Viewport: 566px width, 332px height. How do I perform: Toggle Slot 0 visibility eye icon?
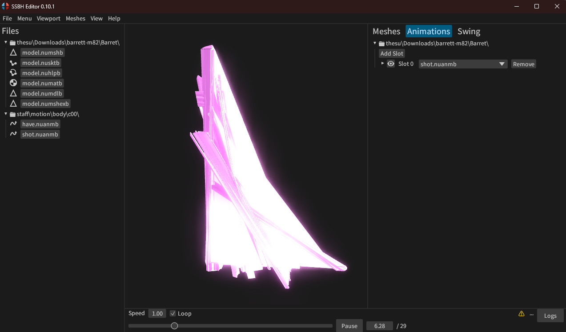[391, 64]
